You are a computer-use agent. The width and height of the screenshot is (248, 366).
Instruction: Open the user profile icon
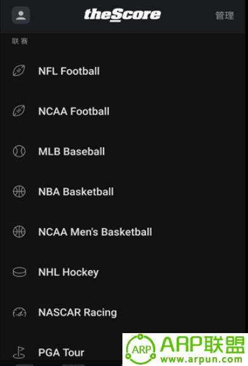pyautogui.click(x=21, y=15)
